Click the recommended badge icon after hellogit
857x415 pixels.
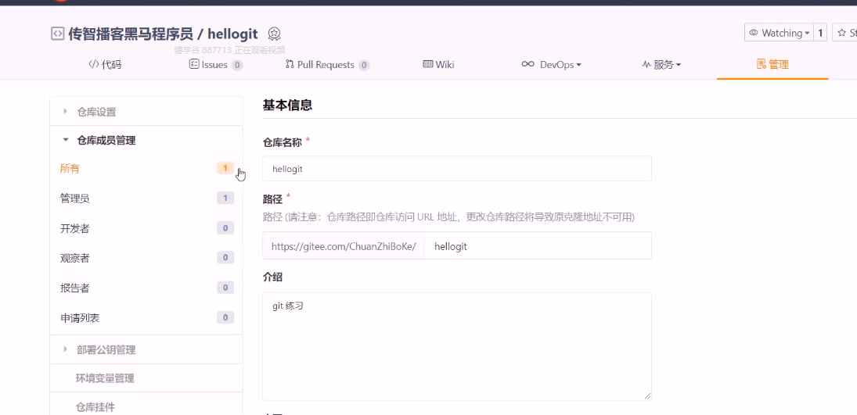click(x=275, y=34)
